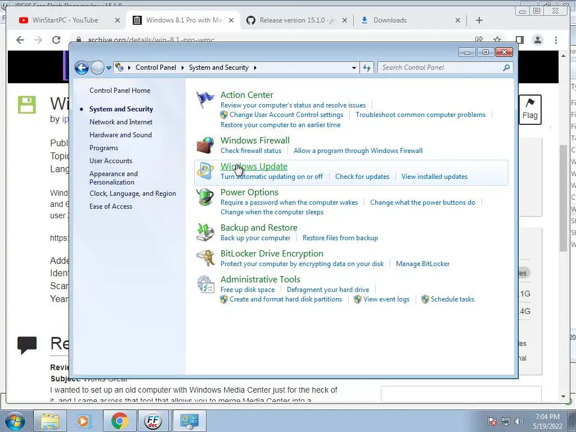Switch to WinStartPC - YouTube tab
Image resolution: width=576 pixels, height=432 pixels.
tap(65, 20)
